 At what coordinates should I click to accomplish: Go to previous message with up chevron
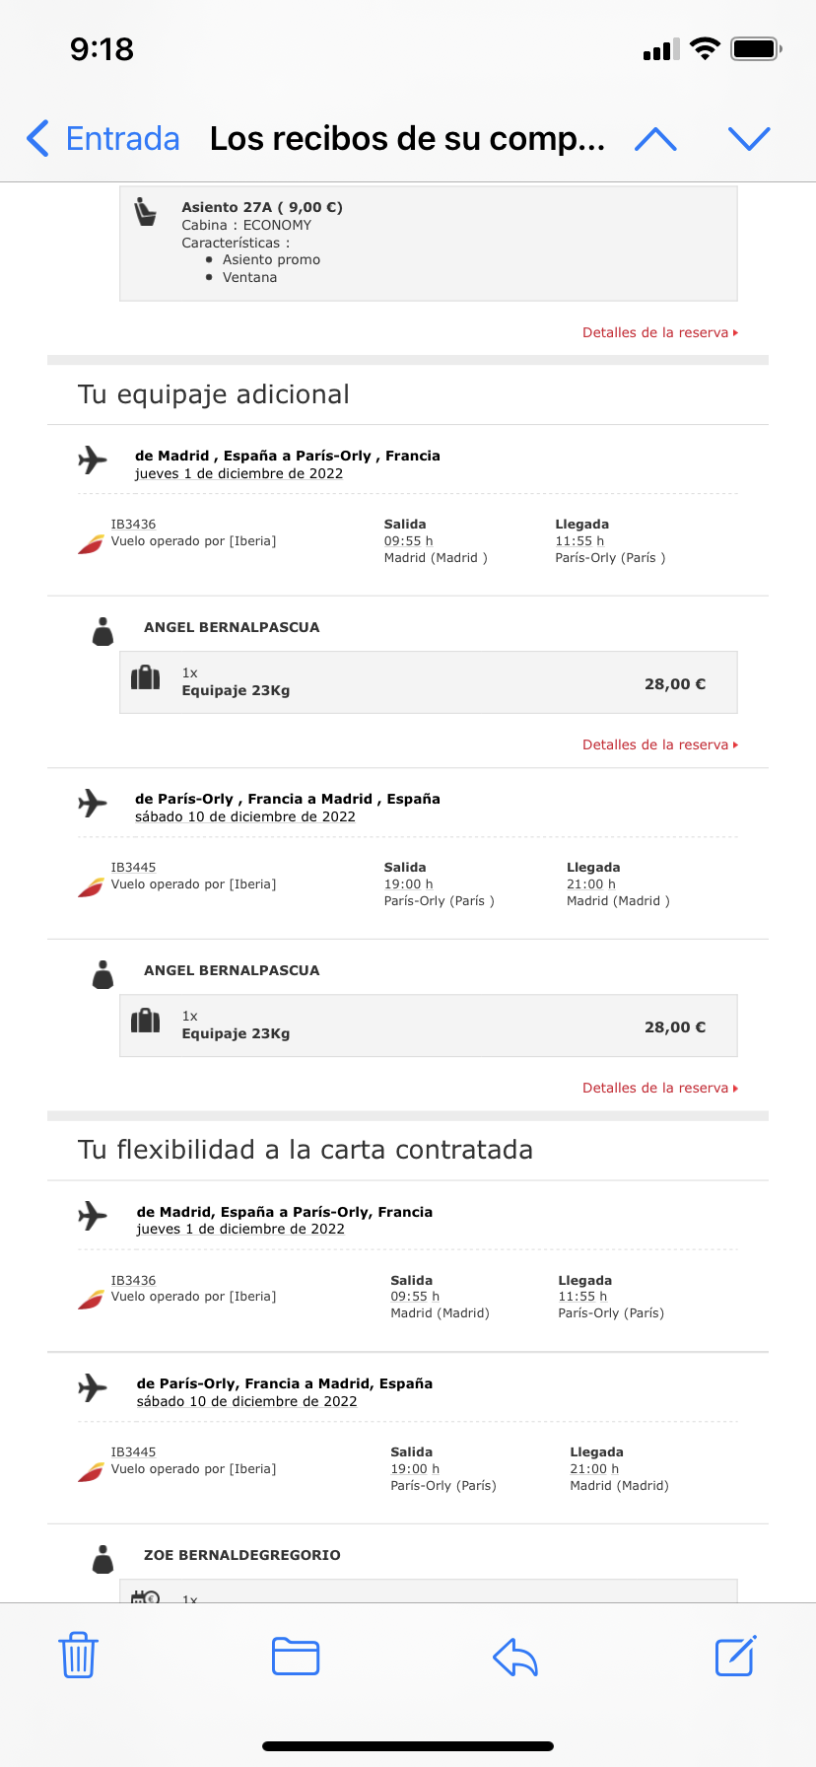[655, 139]
